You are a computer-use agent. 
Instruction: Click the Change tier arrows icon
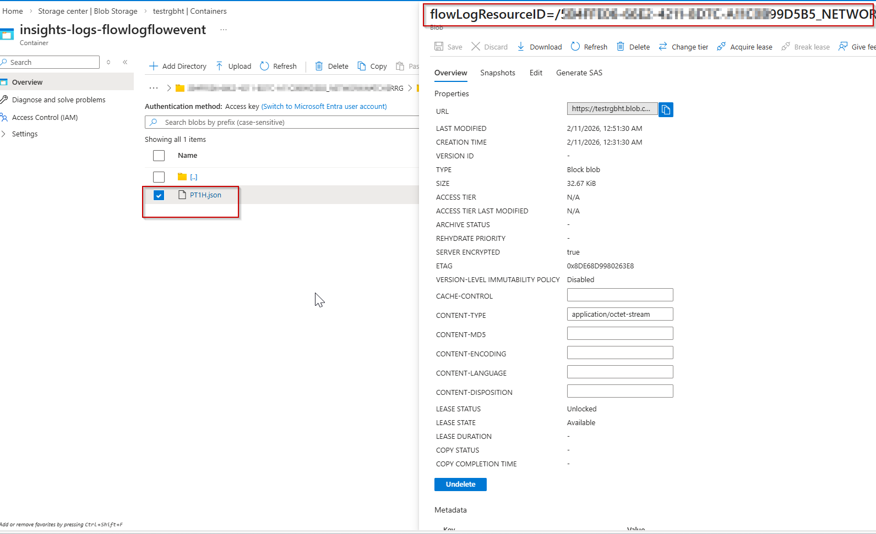663,47
